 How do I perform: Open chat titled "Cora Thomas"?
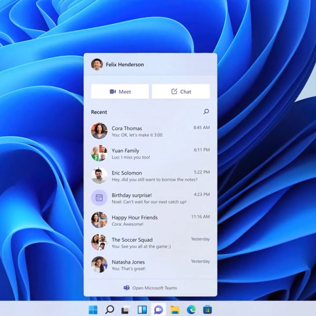127,128
